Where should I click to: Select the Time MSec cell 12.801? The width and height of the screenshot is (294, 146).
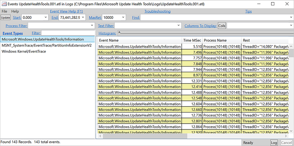pos(192,121)
